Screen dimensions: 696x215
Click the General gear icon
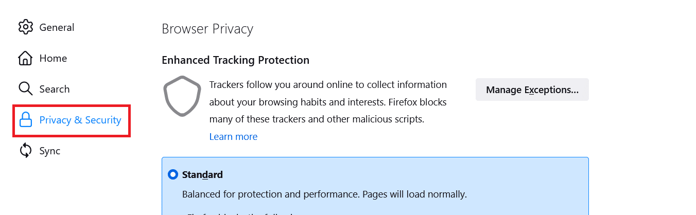(26, 27)
